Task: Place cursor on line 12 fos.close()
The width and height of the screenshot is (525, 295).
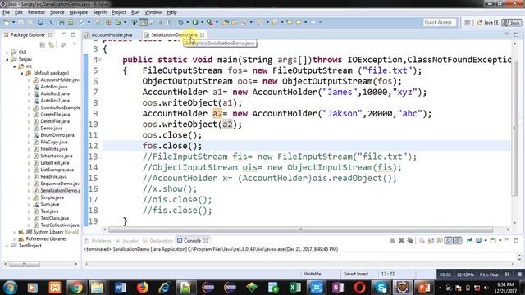Action: [x=172, y=146]
